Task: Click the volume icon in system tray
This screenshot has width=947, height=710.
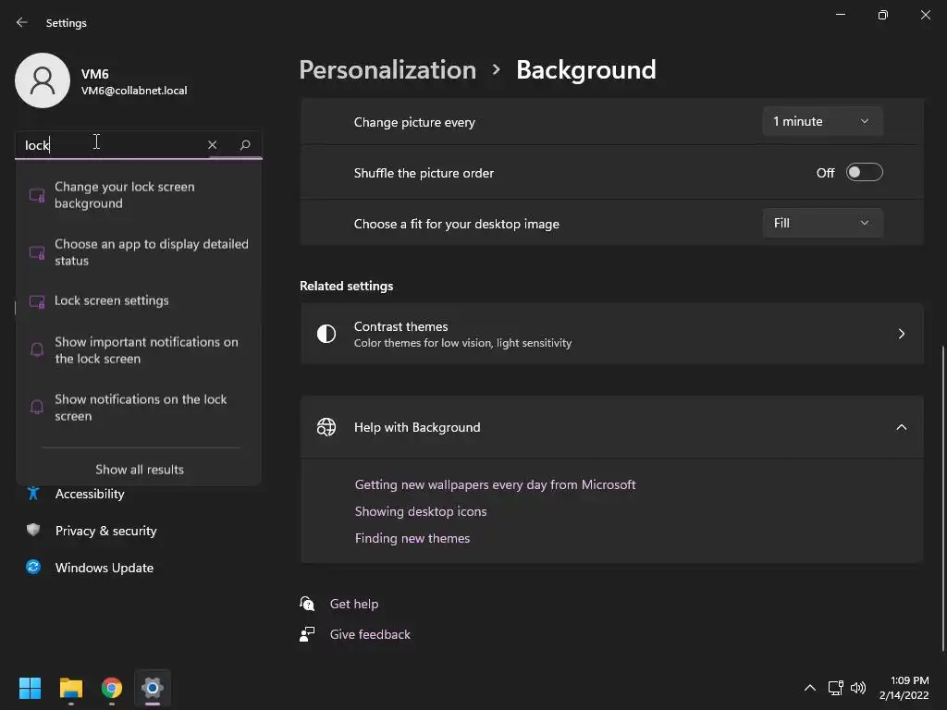Action: point(858,688)
